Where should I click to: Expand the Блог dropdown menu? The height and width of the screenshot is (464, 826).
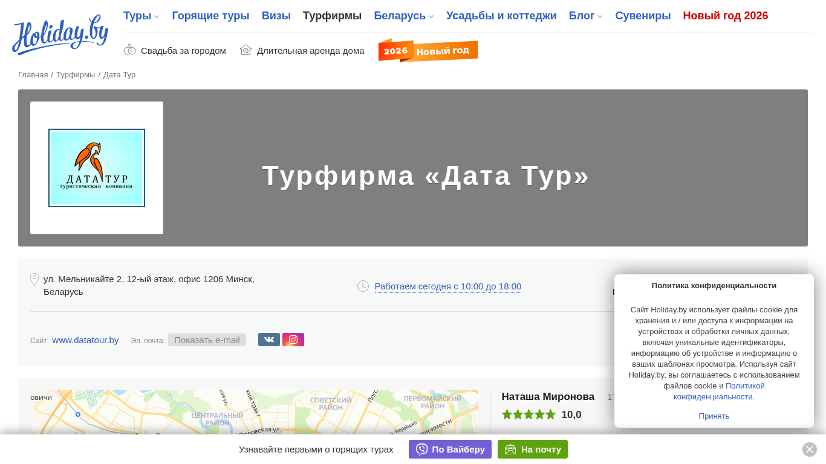tap(585, 16)
